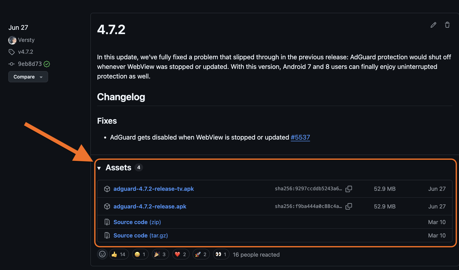Click the pencil edit release icon

coord(433,25)
